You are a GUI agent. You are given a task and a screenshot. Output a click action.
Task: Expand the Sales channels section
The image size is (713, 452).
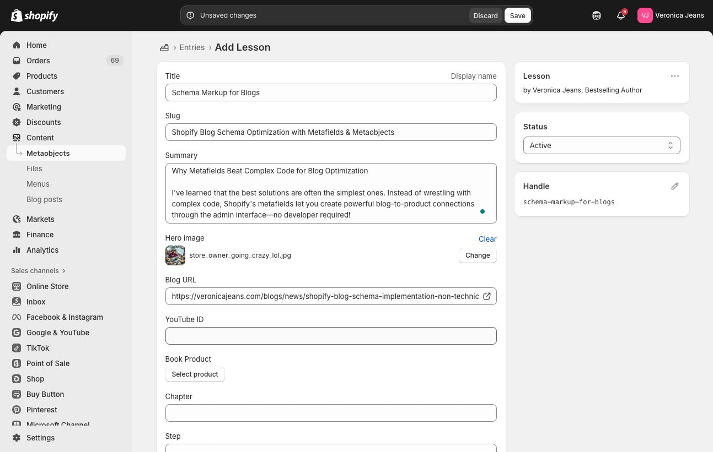(39, 271)
